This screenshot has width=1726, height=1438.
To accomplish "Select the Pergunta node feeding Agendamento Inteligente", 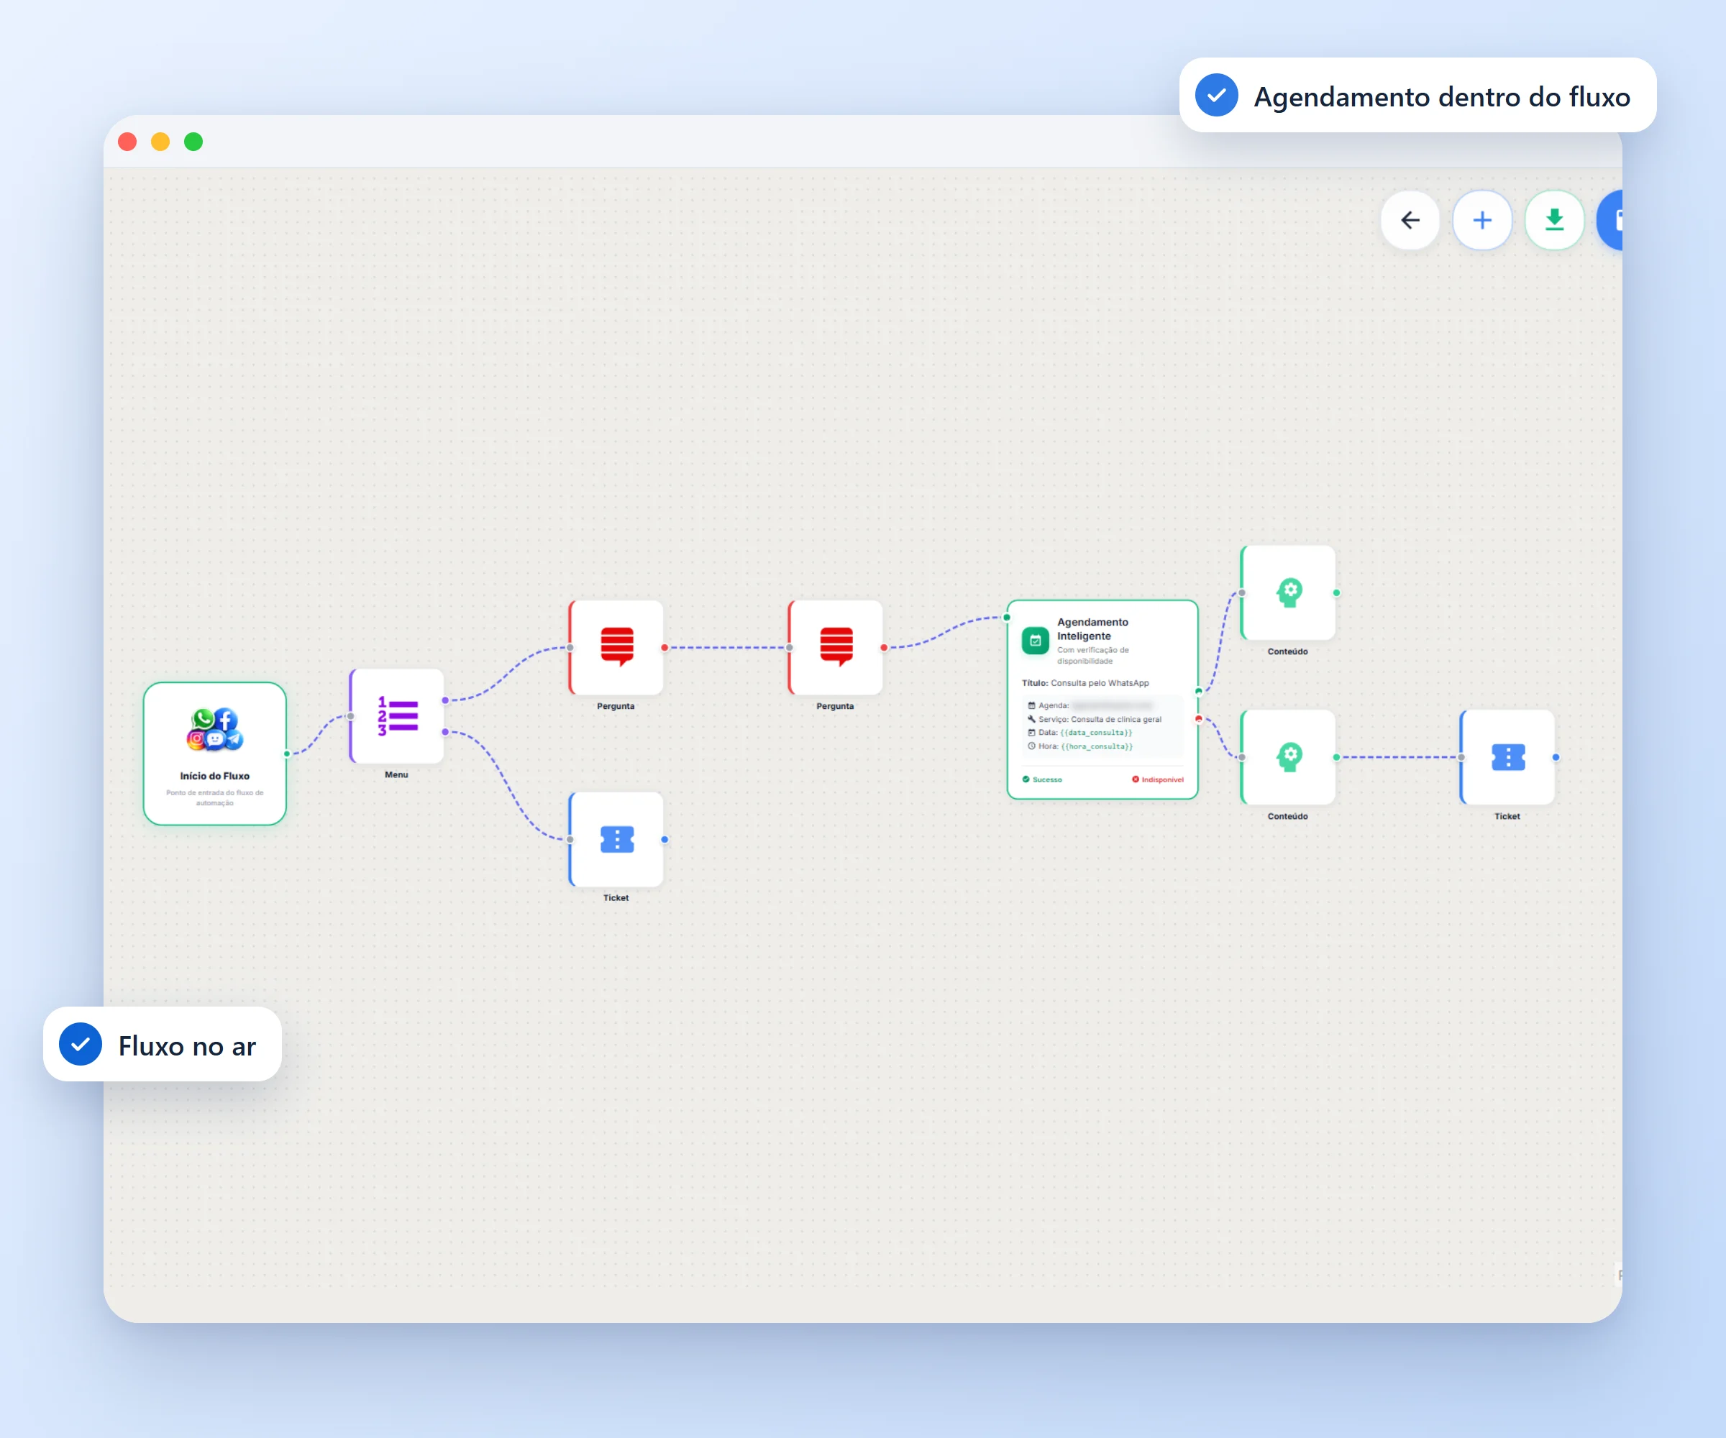I will pos(836,648).
